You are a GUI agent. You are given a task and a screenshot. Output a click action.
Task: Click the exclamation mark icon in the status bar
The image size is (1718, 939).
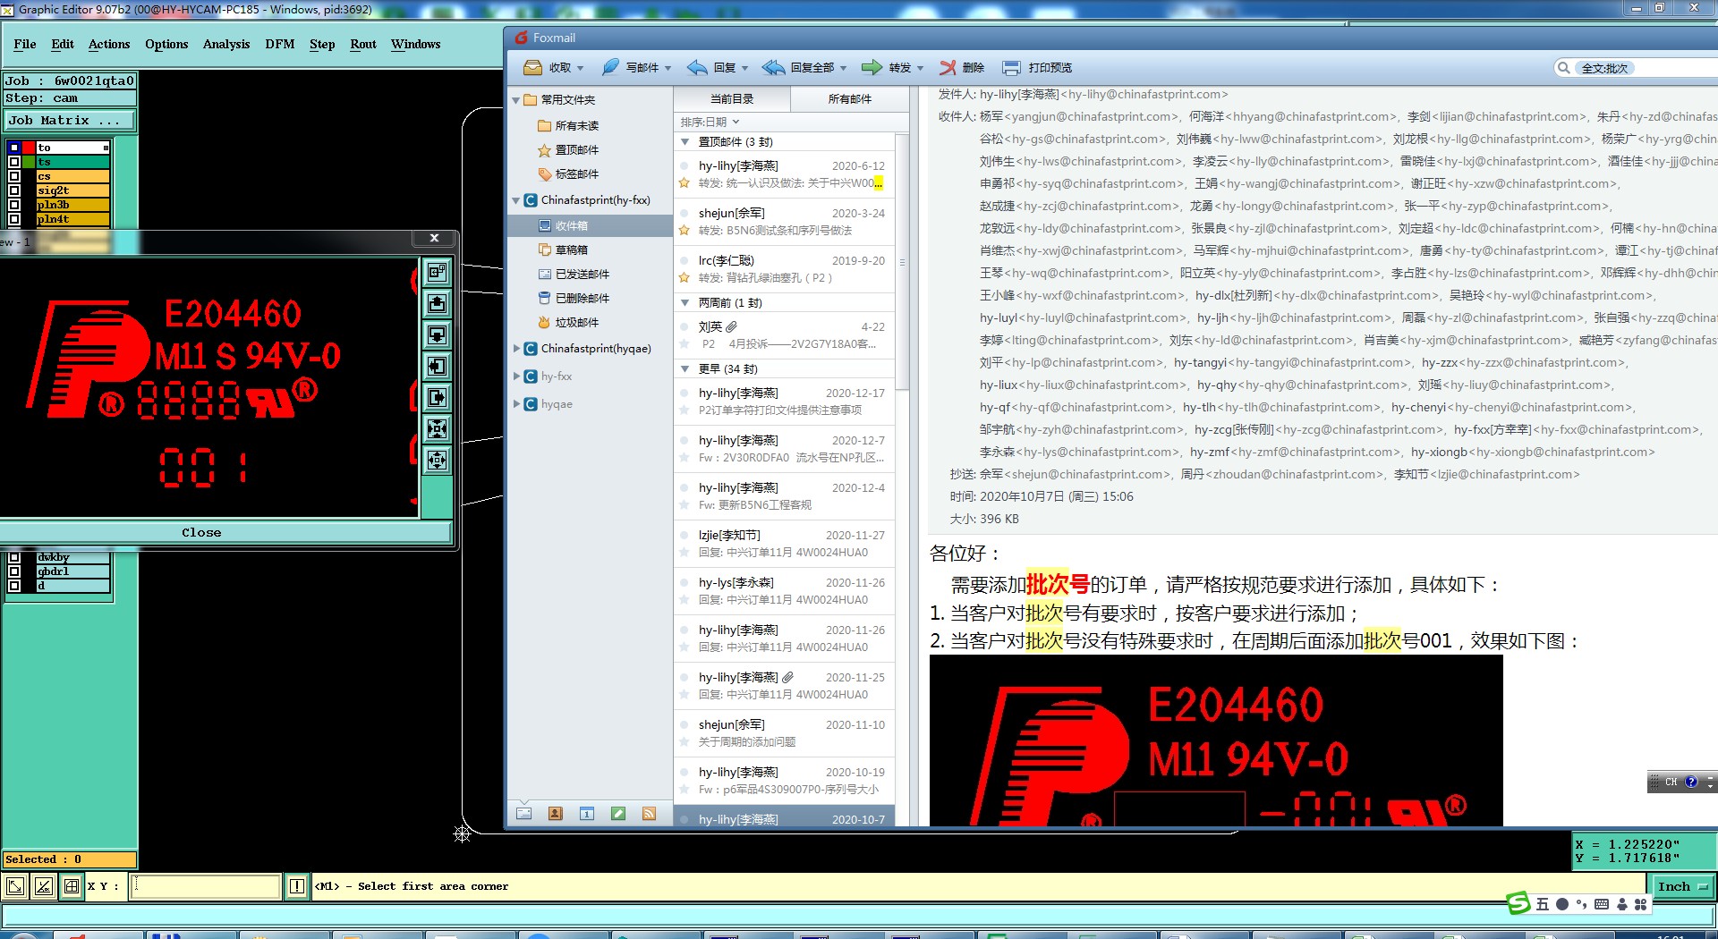tap(297, 886)
